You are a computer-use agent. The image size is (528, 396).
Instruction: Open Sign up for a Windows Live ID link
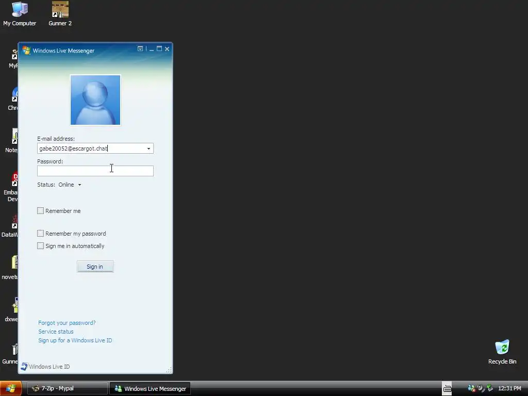(x=75, y=340)
